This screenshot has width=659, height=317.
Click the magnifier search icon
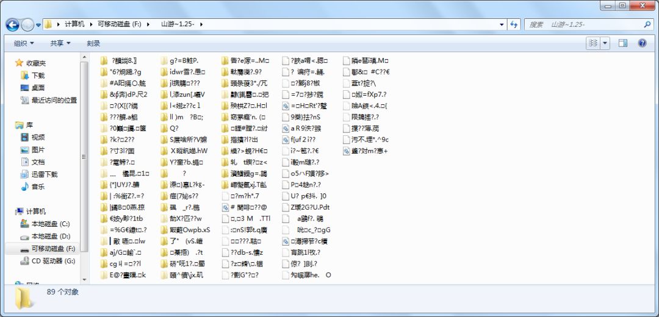pyautogui.click(x=647, y=24)
